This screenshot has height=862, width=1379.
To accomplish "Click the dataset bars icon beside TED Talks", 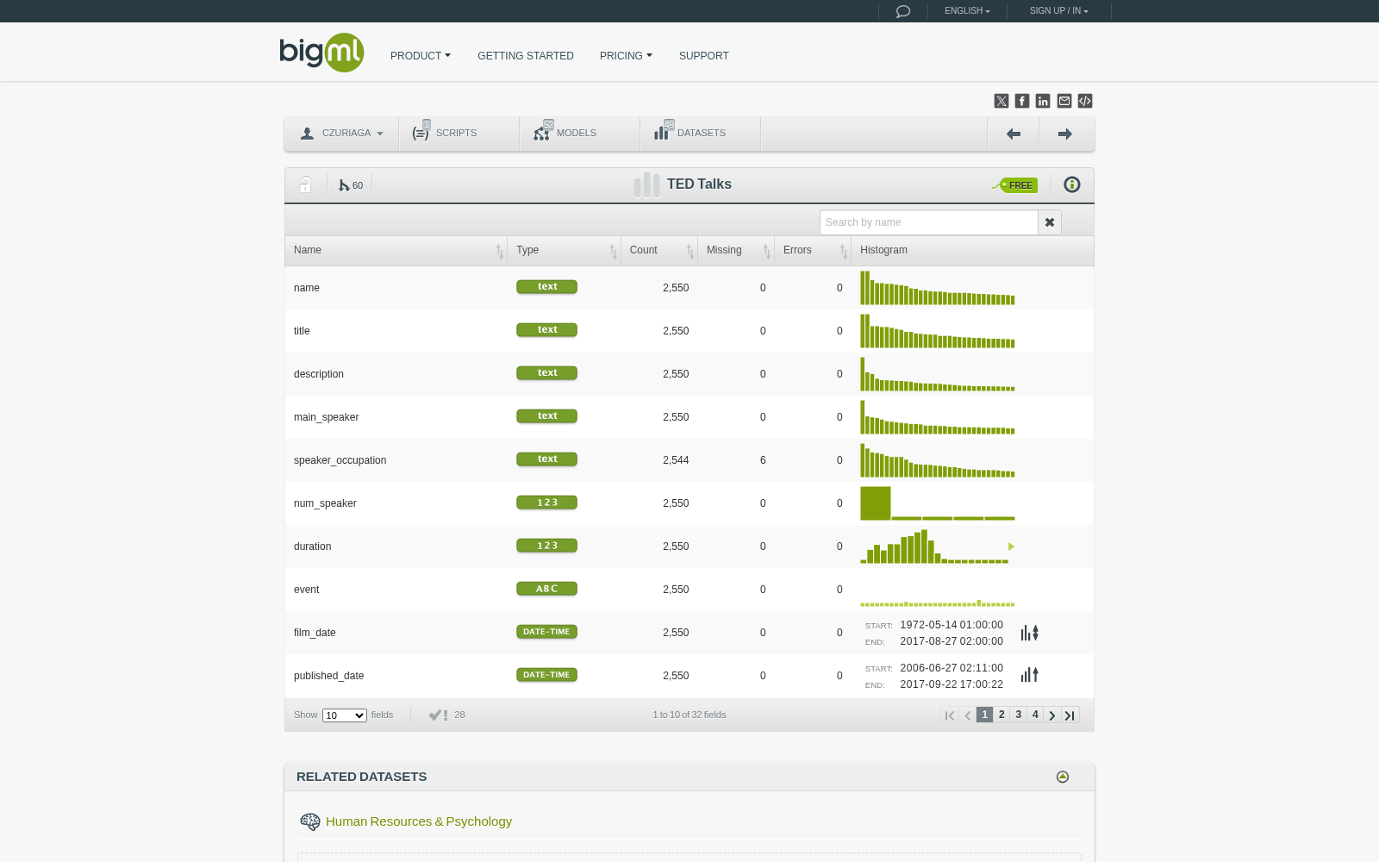I will pyautogui.click(x=646, y=184).
